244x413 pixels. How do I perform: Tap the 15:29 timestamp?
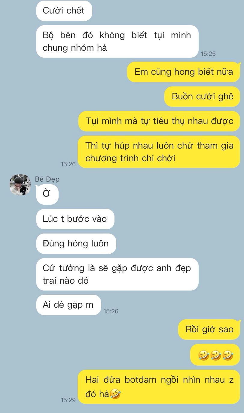click(x=68, y=400)
